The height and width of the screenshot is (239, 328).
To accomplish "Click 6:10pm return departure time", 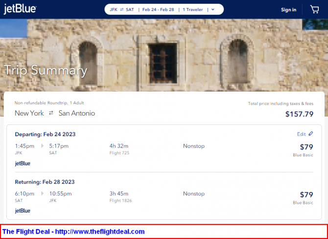I will (24, 193).
